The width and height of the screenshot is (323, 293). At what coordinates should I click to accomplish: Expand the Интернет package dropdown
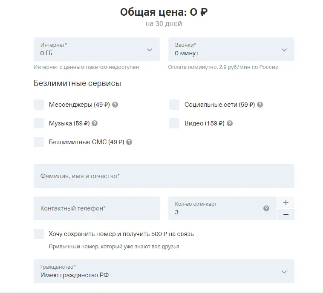click(97, 49)
